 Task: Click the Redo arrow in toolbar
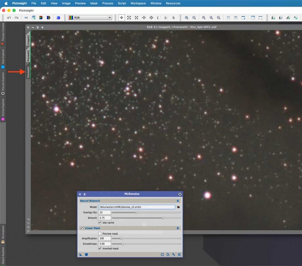pyautogui.click(x=17, y=18)
